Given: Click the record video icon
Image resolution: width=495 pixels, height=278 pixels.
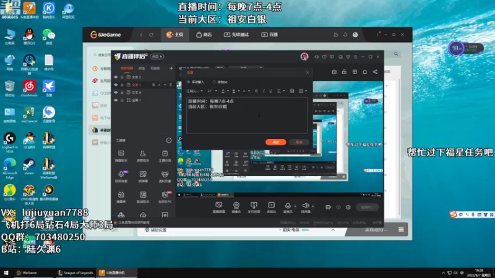Looking at the screenshot, I should [329, 207].
